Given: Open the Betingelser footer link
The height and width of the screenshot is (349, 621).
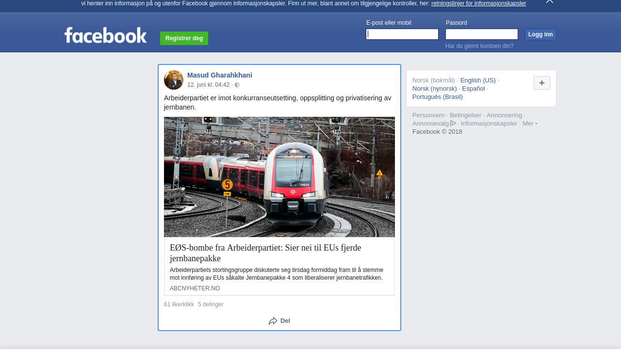Looking at the screenshot, I should click(466, 115).
